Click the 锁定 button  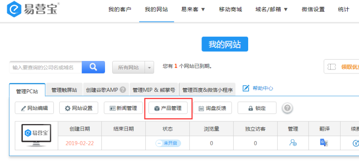[x=257, y=108]
